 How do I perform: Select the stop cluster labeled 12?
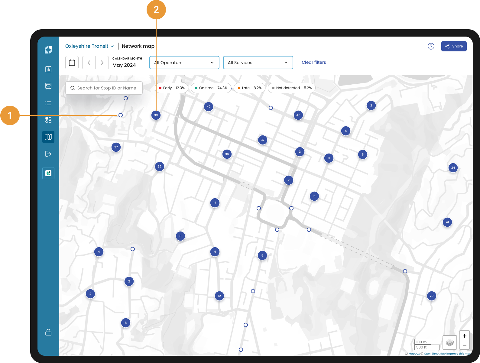219,296
